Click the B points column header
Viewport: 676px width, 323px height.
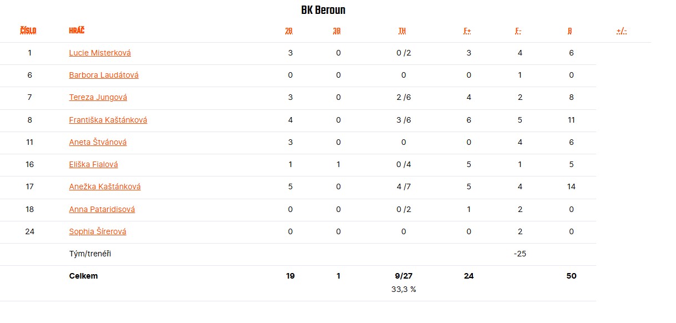coord(570,31)
